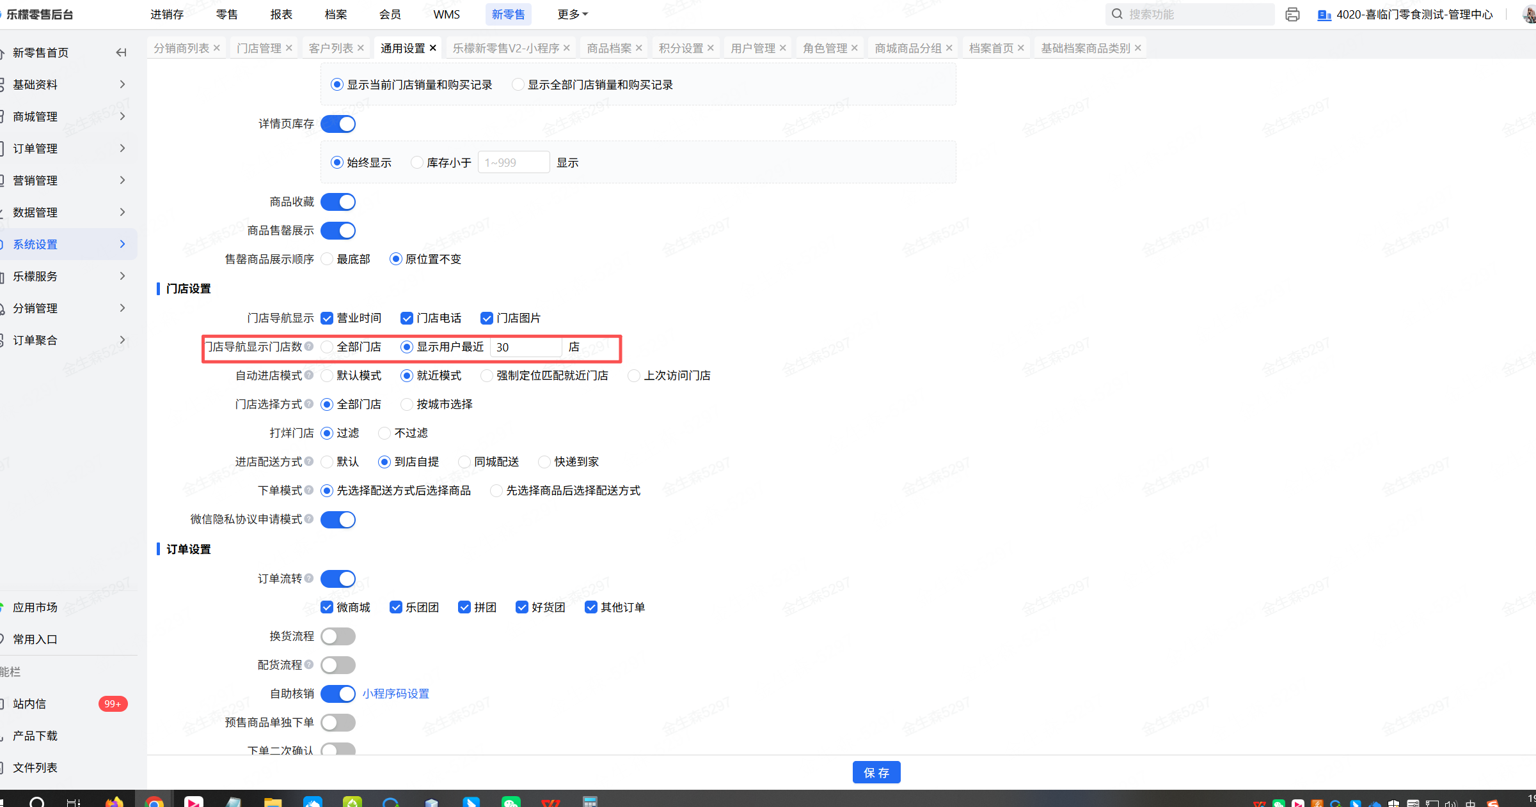Click the help icon beside 自动进店模式
This screenshot has height=807, width=1536.
click(x=309, y=375)
